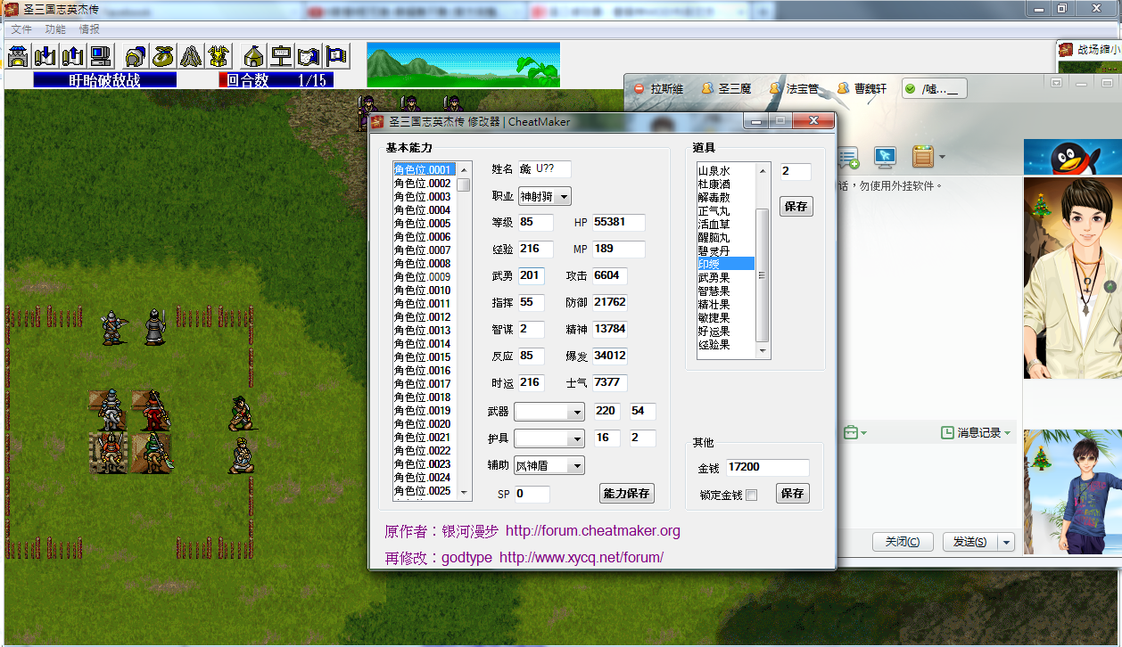Click the golden armor toolbar icon
1122x647 pixels.
click(219, 56)
